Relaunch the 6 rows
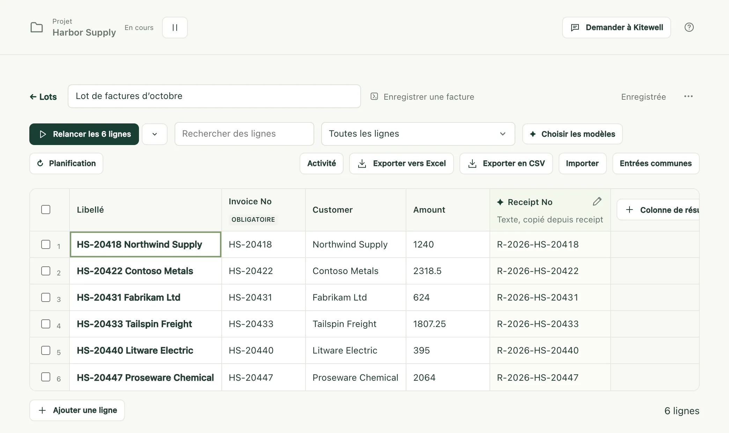Screen dimensions: 729x433 [x=84, y=134]
